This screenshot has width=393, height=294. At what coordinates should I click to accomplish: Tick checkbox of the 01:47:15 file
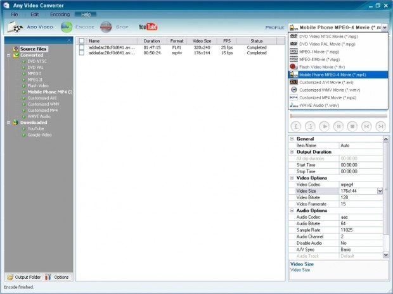tap(82, 47)
